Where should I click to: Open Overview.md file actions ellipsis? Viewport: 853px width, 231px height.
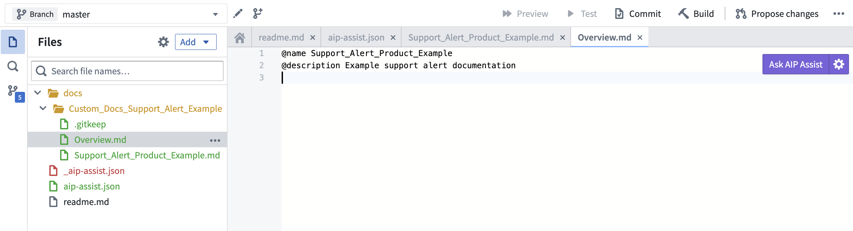click(215, 140)
